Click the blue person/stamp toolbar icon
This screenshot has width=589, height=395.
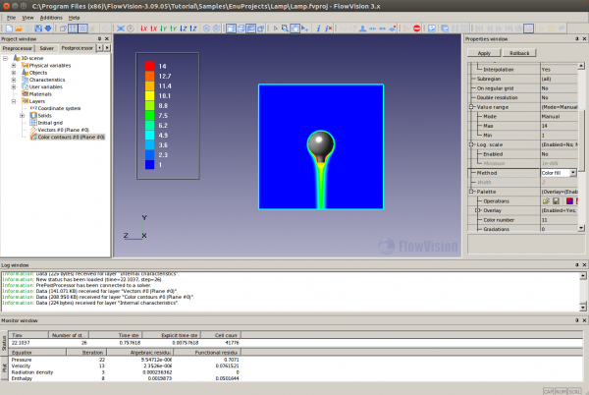362,28
